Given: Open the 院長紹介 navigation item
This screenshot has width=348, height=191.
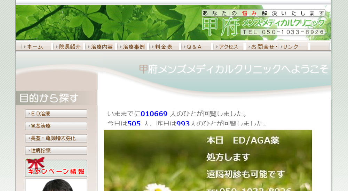Looking at the screenshot, I should pyautogui.click(x=69, y=47).
